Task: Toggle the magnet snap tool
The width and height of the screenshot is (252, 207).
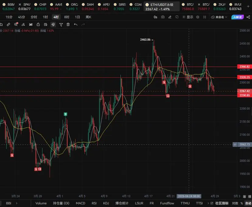Action: (x=53, y=25)
